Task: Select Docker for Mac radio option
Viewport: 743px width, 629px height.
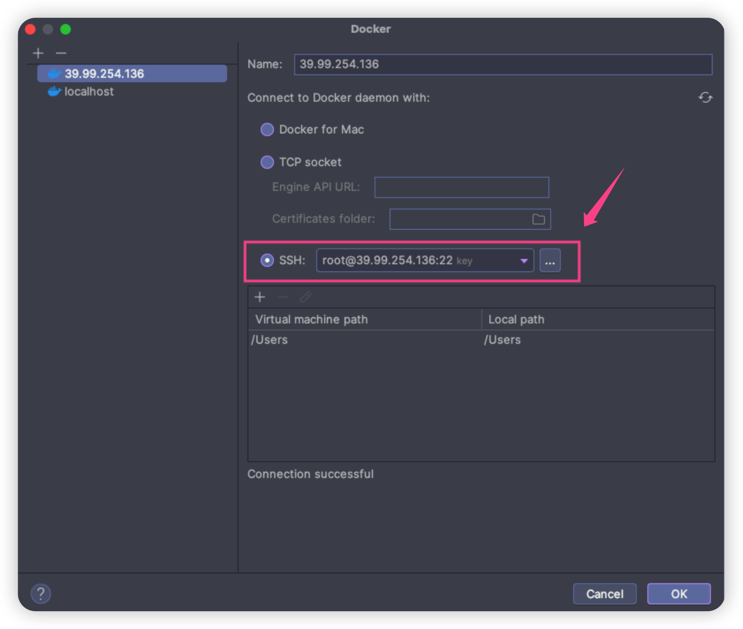Action: (x=267, y=130)
